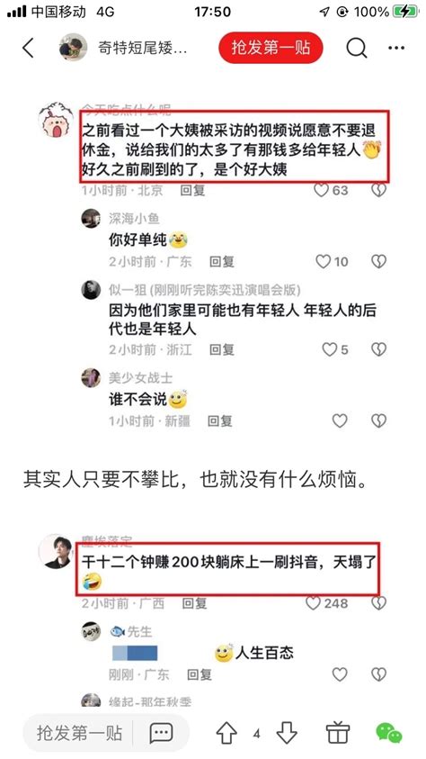Tap 回复 under 似一狙 comment from 浙江
This screenshot has width=426, height=759.
tap(222, 349)
